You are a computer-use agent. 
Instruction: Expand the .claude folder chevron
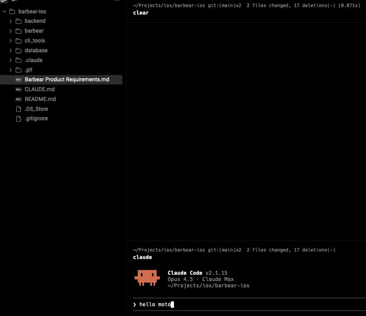pyautogui.click(x=11, y=61)
